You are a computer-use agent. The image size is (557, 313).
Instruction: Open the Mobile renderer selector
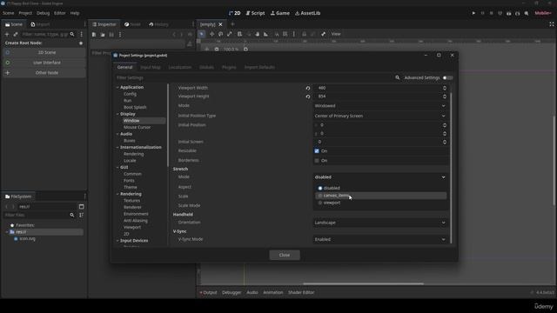[x=543, y=13]
